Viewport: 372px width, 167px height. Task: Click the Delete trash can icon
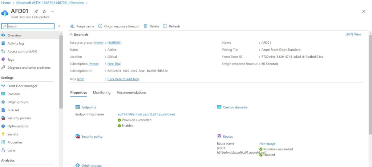pyautogui.click(x=146, y=26)
